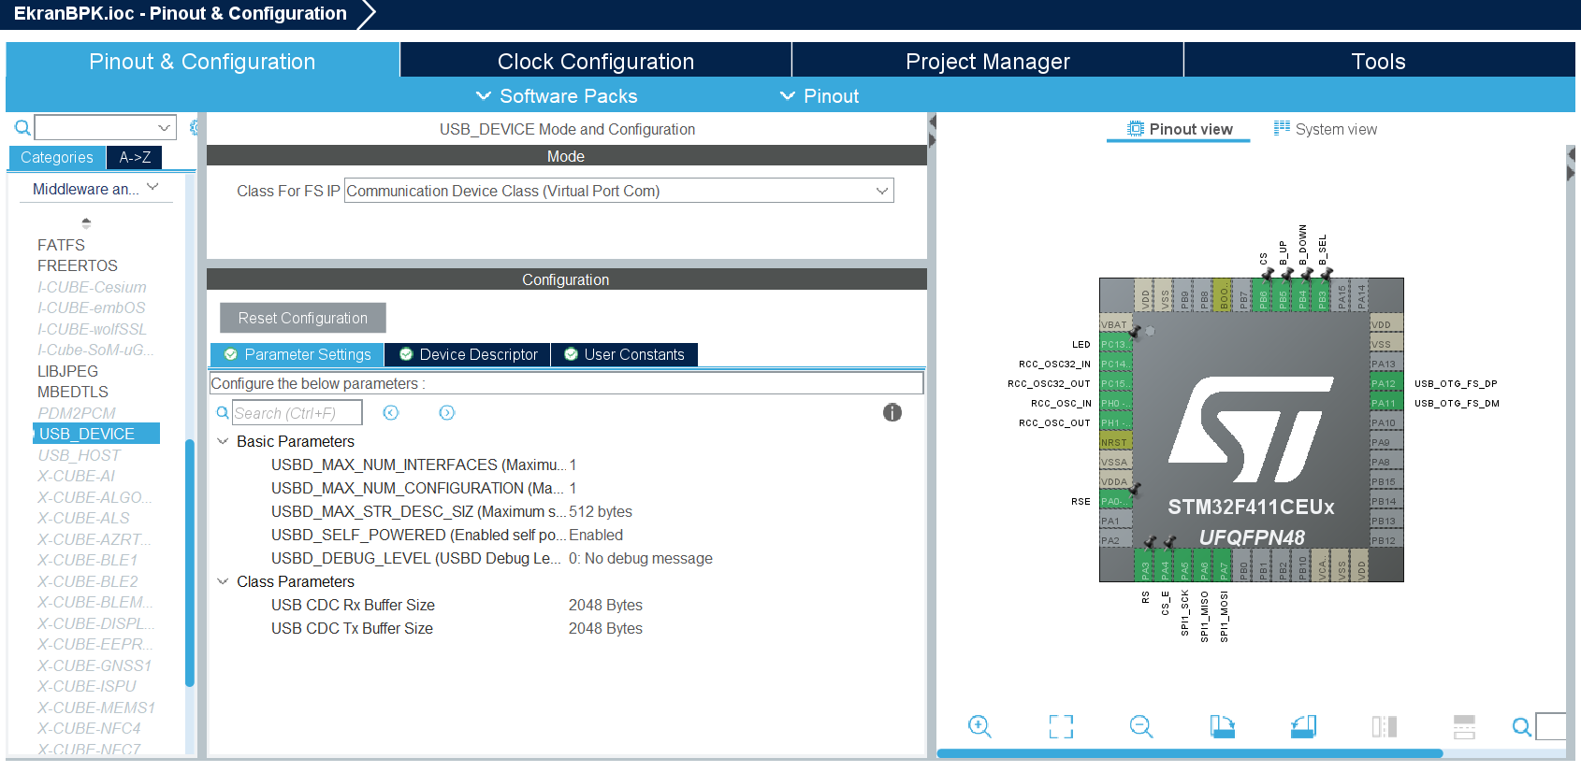Click the pin search magnifier icon
This screenshot has height=772, width=1581.
(1522, 726)
